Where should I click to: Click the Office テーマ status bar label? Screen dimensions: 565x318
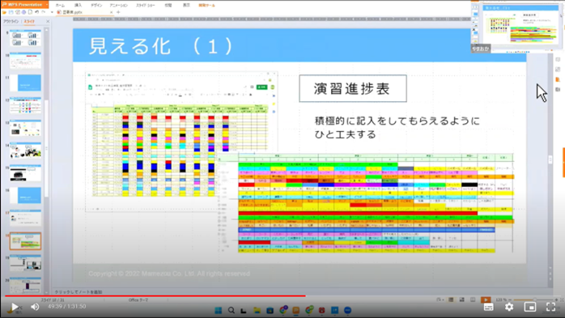point(138,300)
